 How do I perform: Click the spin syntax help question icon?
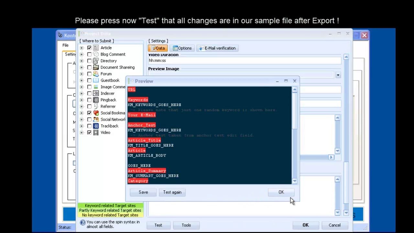(x=82, y=222)
